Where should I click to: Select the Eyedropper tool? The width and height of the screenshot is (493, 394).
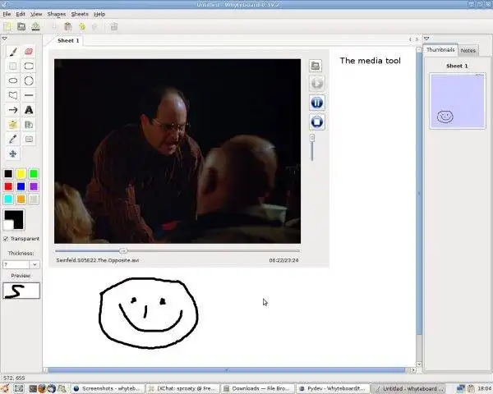click(13, 140)
